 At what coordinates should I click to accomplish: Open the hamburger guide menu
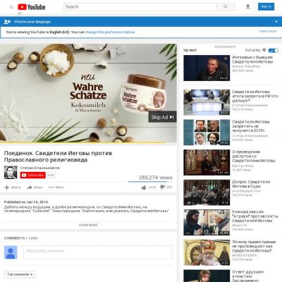click(11, 7)
